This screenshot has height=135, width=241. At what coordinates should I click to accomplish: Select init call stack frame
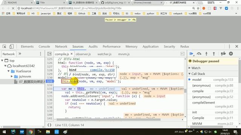[212, 112]
